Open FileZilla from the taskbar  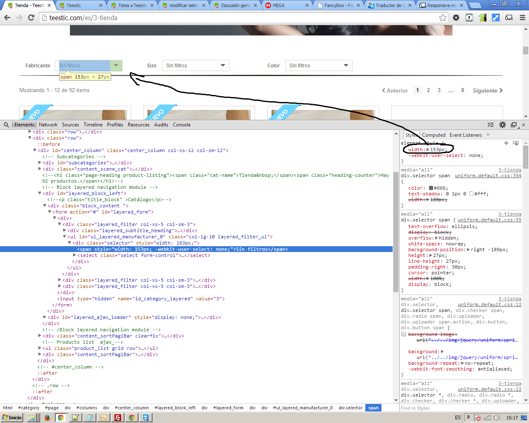point(118,418)
